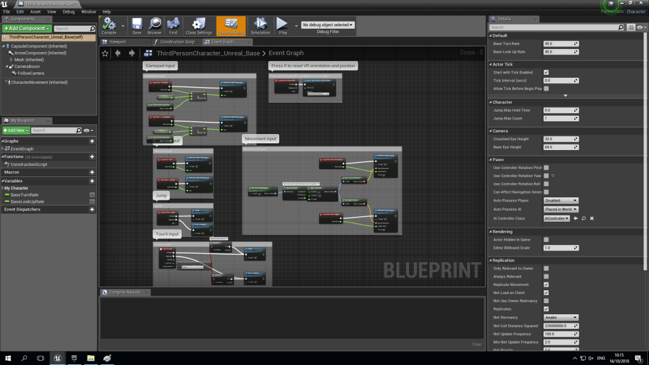Image resolution: width=649 pixels, height=365 pixels.
Task: Enable Use Controller Rotation Pitch
Action: pyautogui.click(x=546, y=168)
